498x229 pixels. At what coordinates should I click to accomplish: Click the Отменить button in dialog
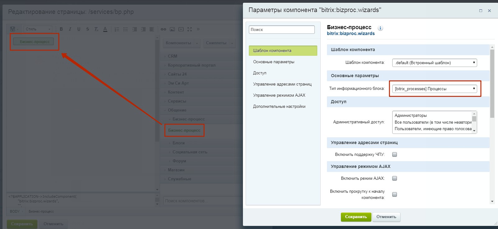386,217
